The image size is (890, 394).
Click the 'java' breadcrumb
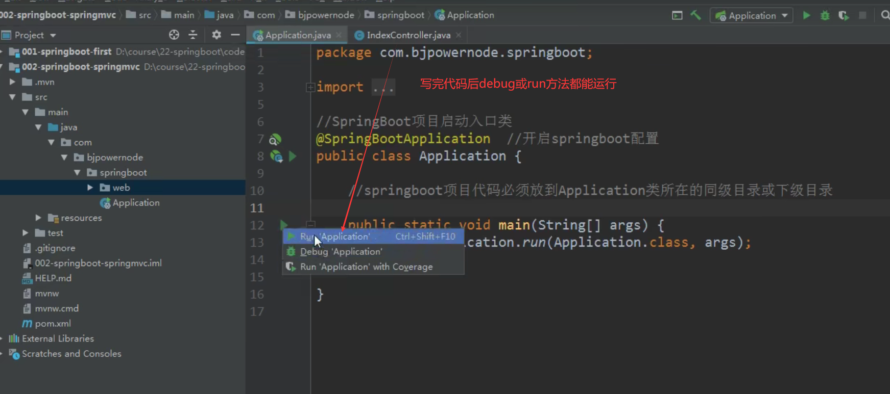coord(220,15)
